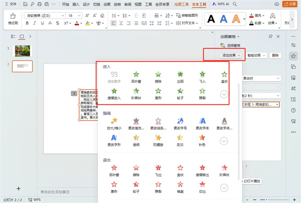Toggle text shadow S button
This screenshot has height=203, width=301.
(58, 23)
